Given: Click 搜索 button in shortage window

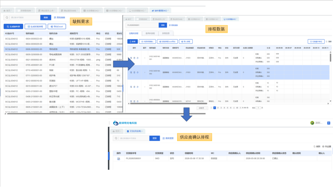Looking at the screenshot, I should [46, 18].
